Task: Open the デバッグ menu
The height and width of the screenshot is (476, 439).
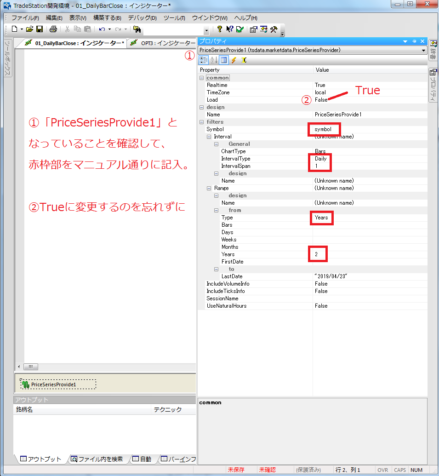Action: pyautogui.click(x=143, y=18)
